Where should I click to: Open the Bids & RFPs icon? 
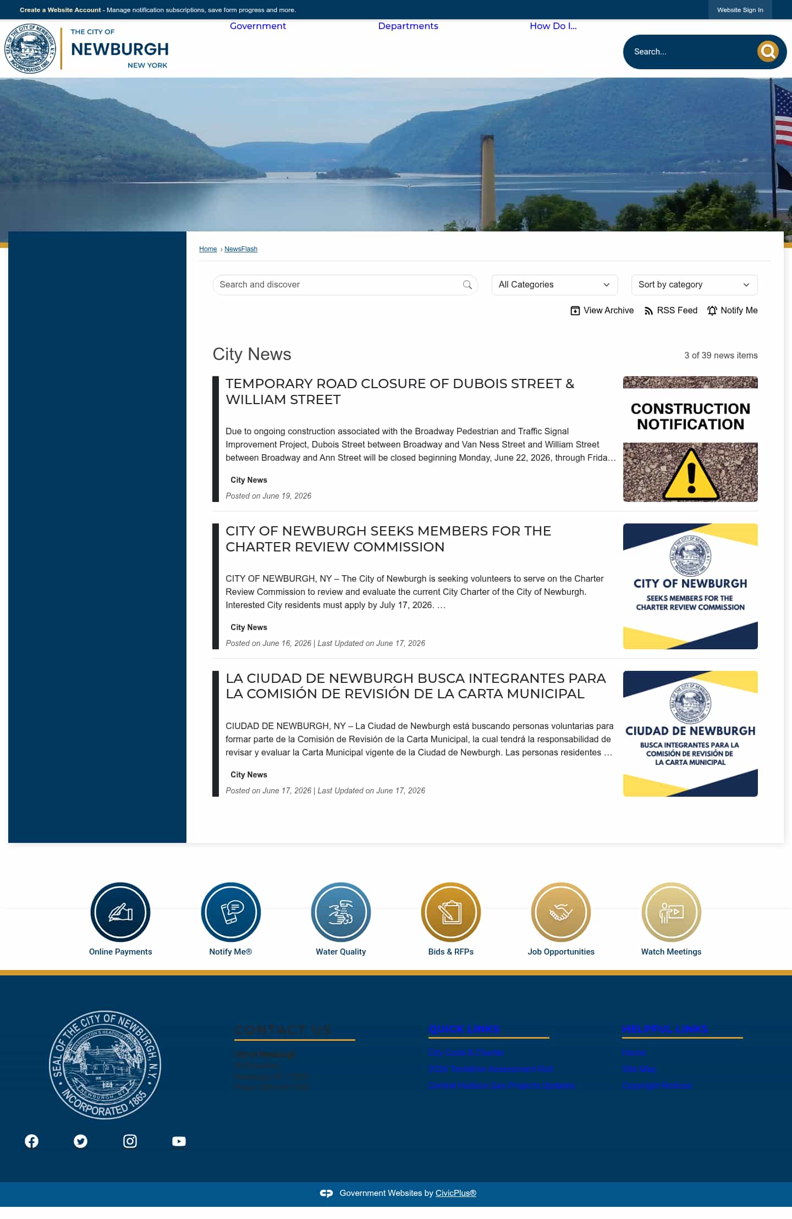[451, 912]
